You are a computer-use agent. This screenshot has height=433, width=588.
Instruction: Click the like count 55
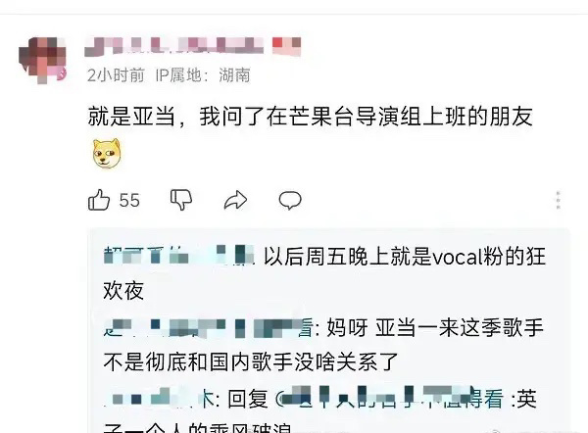(x=129, y=200)
